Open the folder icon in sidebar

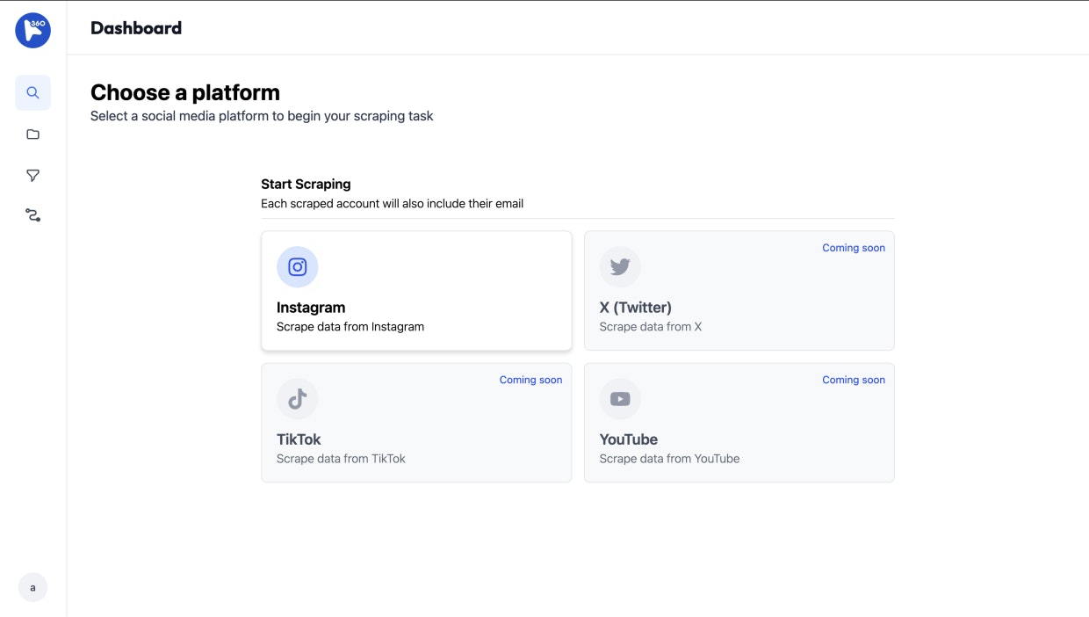click(x=33, y=134)
